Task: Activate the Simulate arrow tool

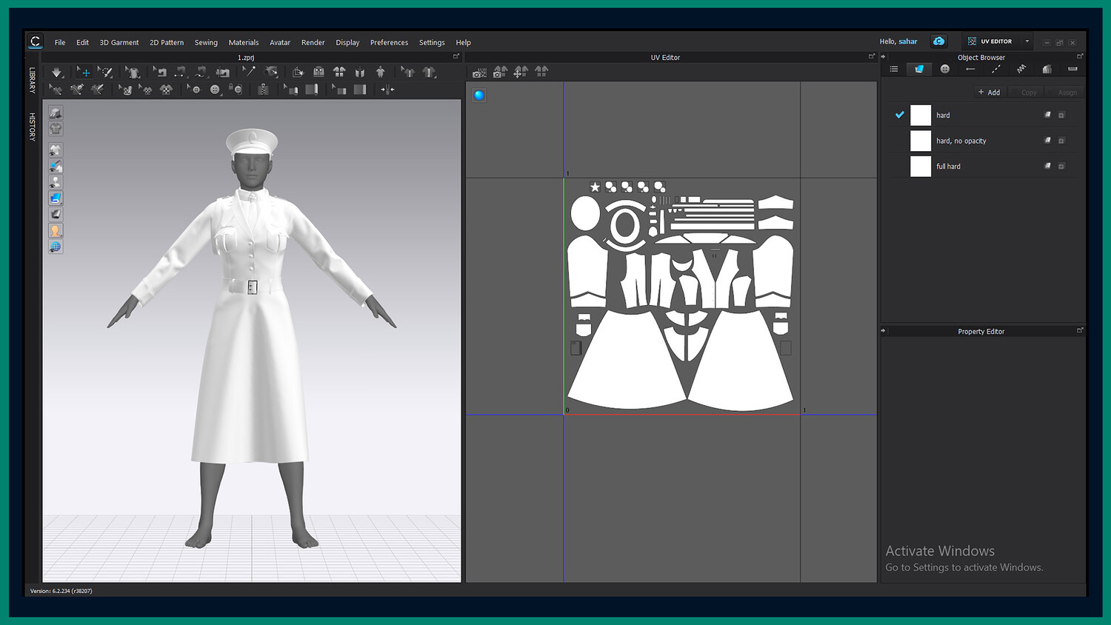Action: (56, 72)
